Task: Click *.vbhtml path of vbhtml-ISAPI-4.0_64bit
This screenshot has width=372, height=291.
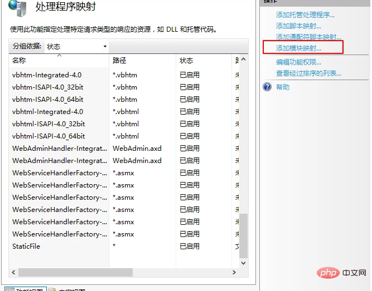Action: pyautogui.click(x=125, y=136)
